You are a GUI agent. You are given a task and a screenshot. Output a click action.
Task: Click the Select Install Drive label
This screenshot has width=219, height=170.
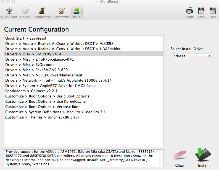(187, 49)
